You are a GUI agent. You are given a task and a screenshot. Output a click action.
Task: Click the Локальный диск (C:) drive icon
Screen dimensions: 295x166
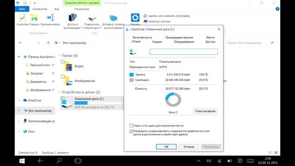[x=67, y=104]
